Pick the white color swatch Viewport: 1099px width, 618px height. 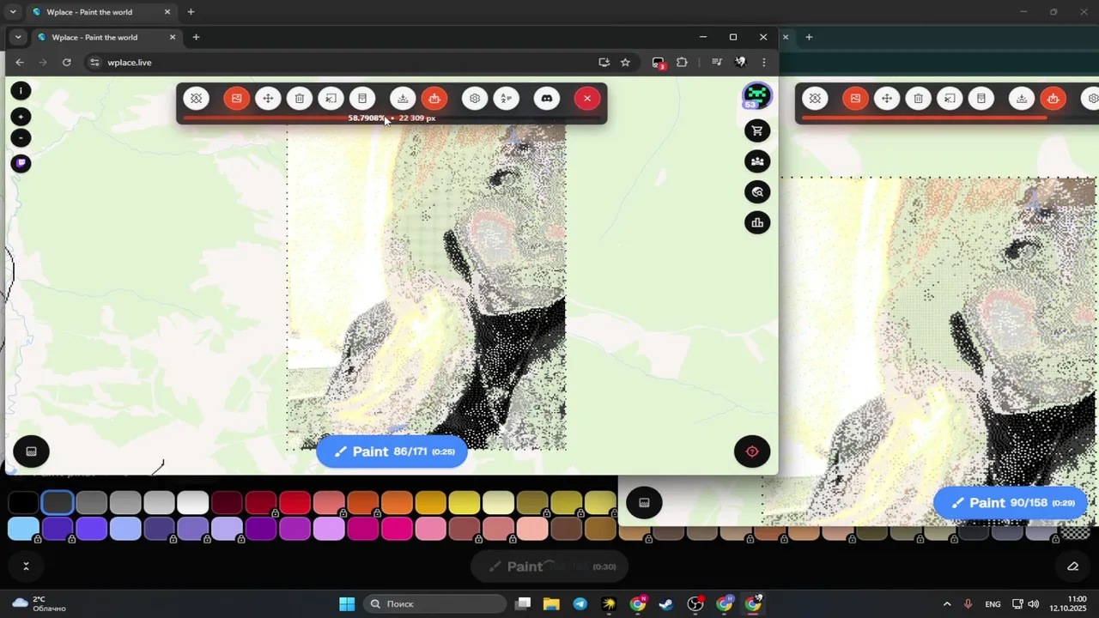click(193, 502)
